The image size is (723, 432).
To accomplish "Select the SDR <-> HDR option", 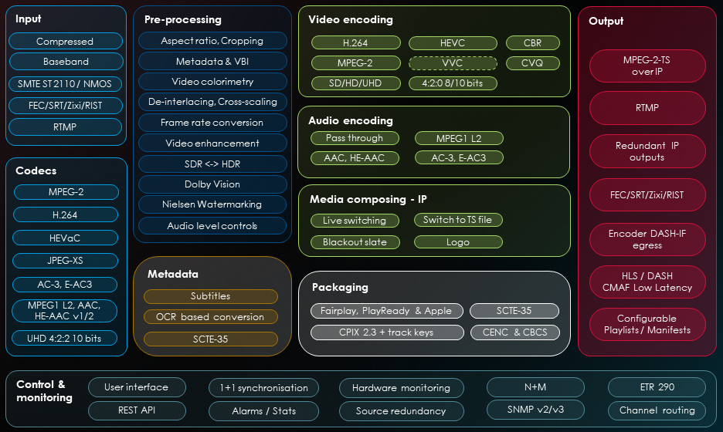I will click(212, 164).
